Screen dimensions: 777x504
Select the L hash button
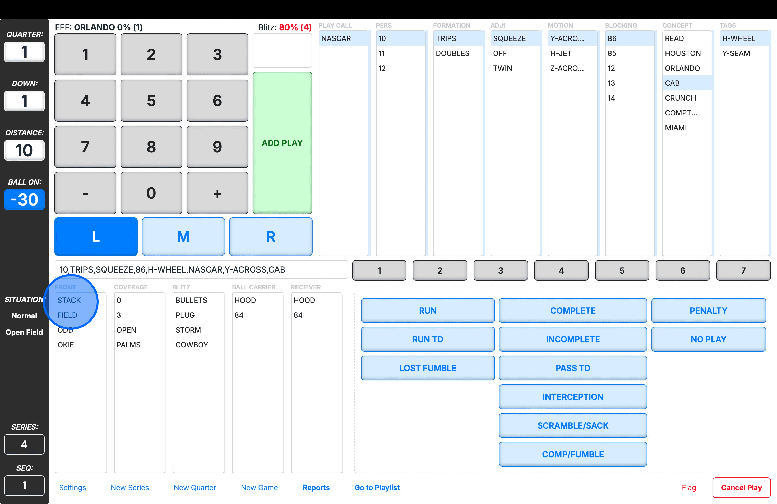click(96, 236)
